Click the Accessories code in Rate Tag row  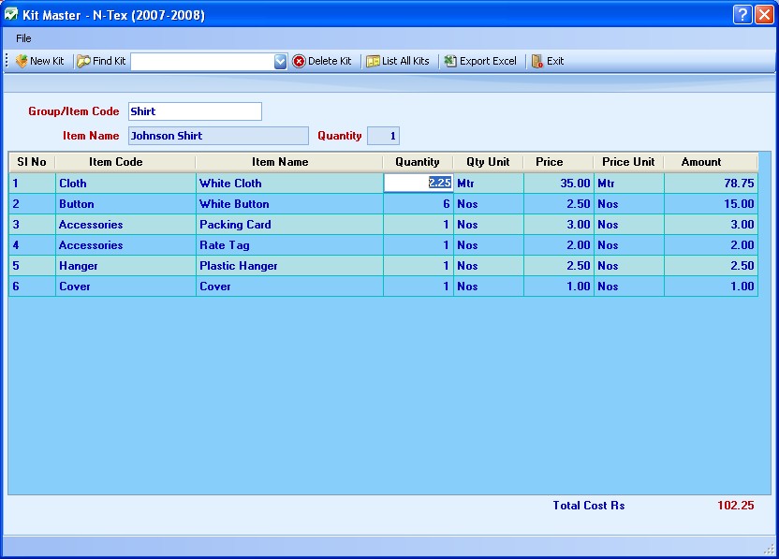(x=125, y=245)
